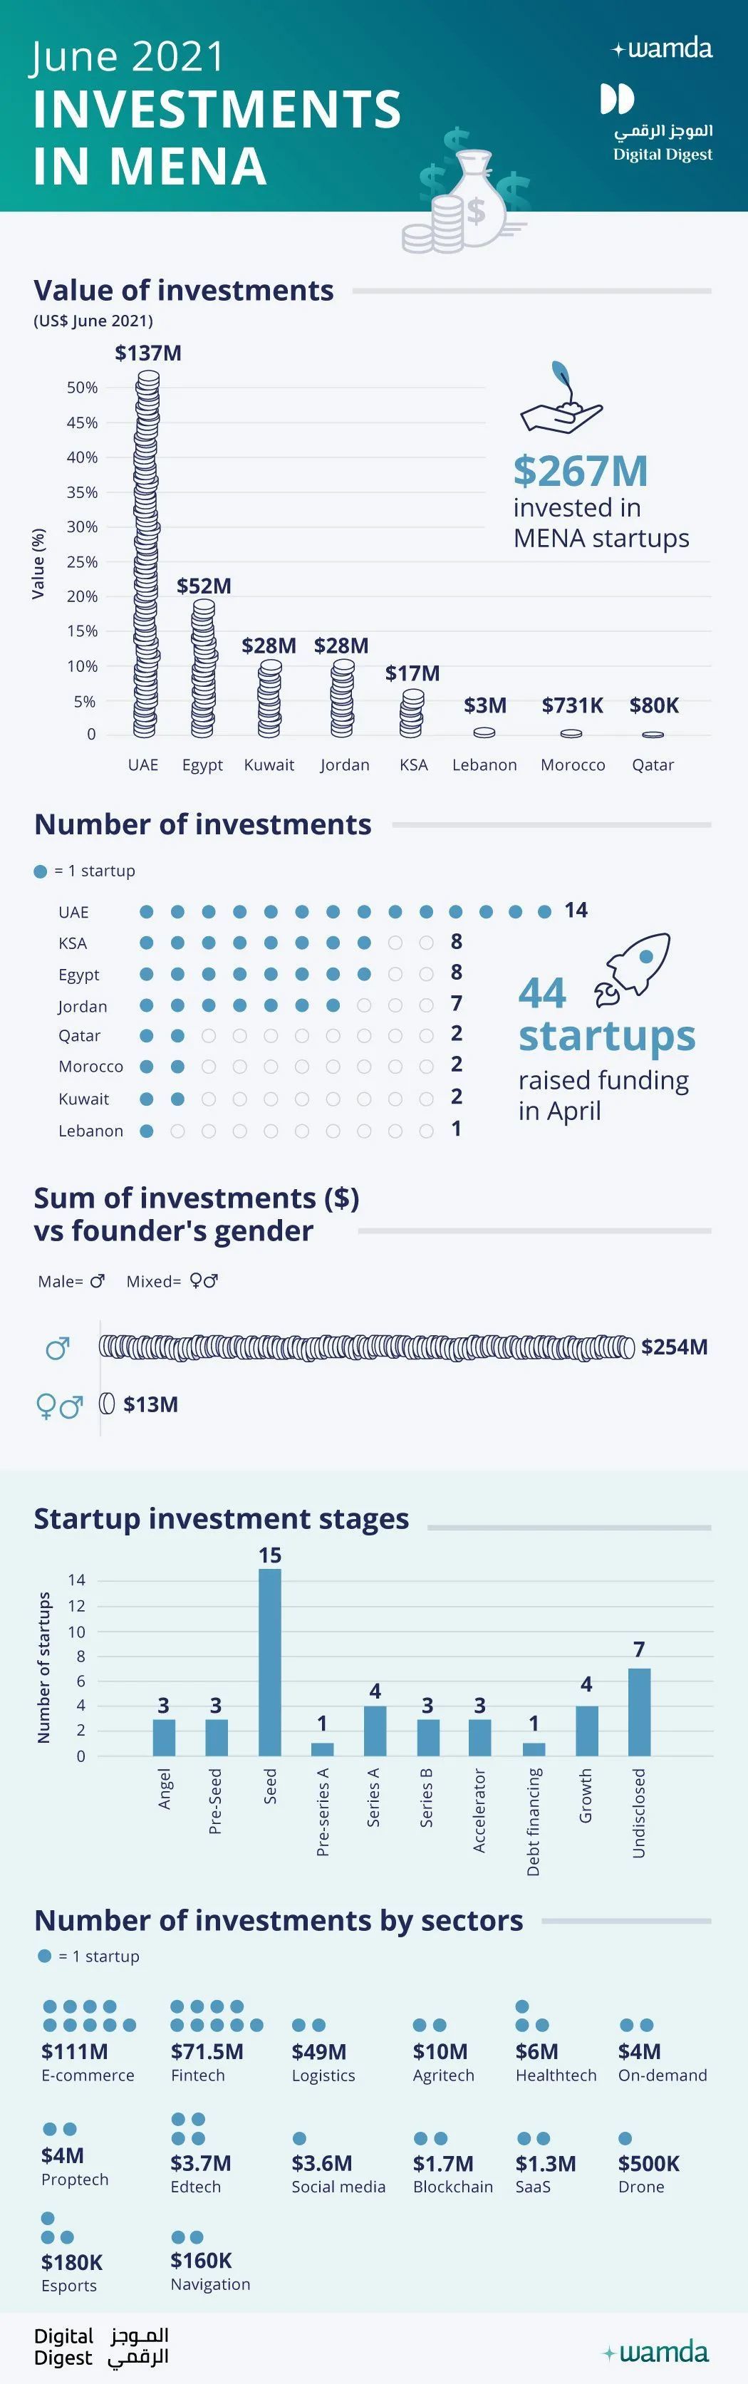Click the mixed gender symbol beside $13M
The image size is (748, 2384).
59,1406
